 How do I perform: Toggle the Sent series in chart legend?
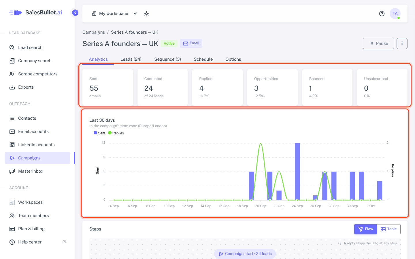point(99,133)
